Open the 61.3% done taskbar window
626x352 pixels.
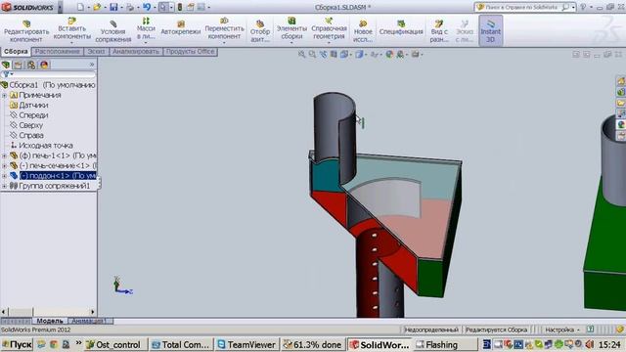point(313,344)
